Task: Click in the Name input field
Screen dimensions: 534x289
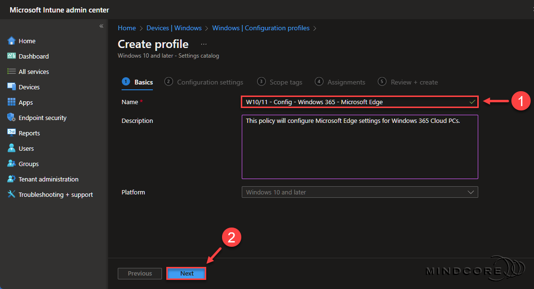Action: (356, 102)
